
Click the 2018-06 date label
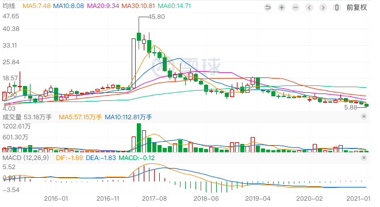click(206, 199)
